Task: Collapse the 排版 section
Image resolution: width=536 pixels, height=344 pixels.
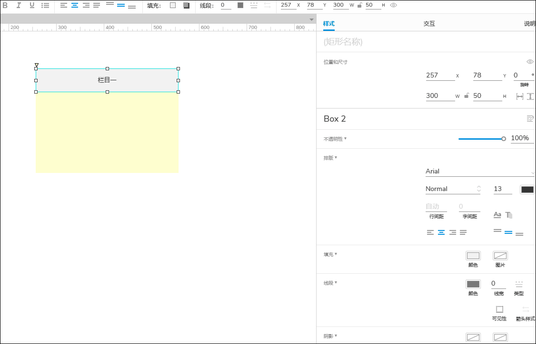Action: pyautogui.click(x=330, y=158)
